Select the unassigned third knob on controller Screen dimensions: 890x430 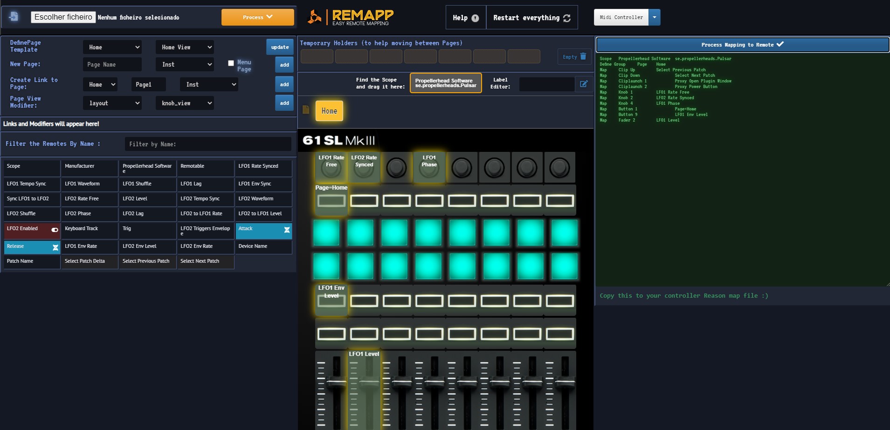coord(397,168)
